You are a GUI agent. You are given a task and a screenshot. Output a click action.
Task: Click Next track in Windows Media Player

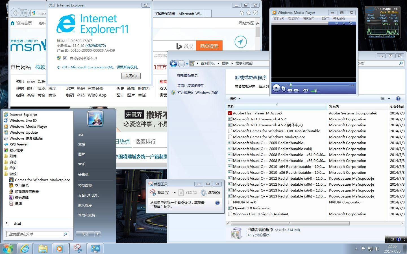[296, 91]
